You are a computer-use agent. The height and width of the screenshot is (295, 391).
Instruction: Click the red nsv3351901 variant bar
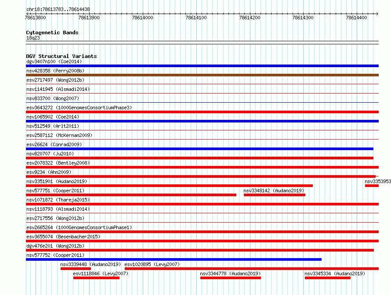[x=169, y=186]
